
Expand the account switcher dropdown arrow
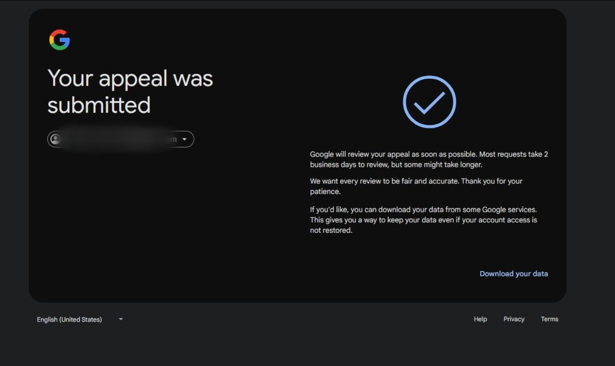pyautogui.click(x=184, y=139)
